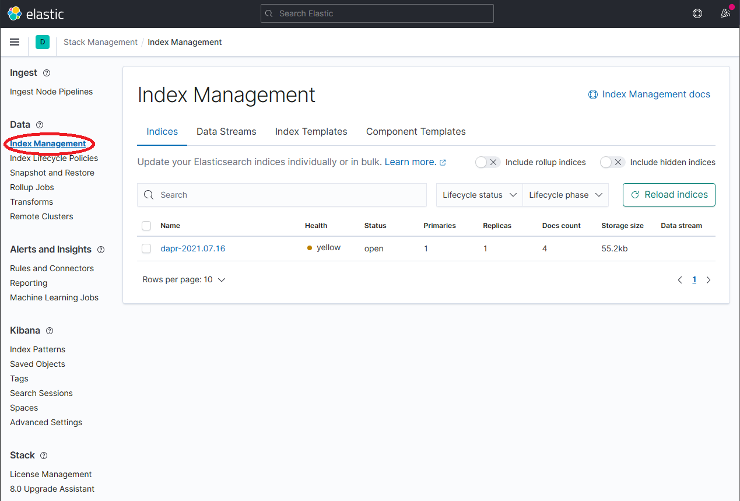The width and height of the screenshot is (740, 501).
Task: Click the globe icon next to Index Management docs
Action: pos(593,94)
